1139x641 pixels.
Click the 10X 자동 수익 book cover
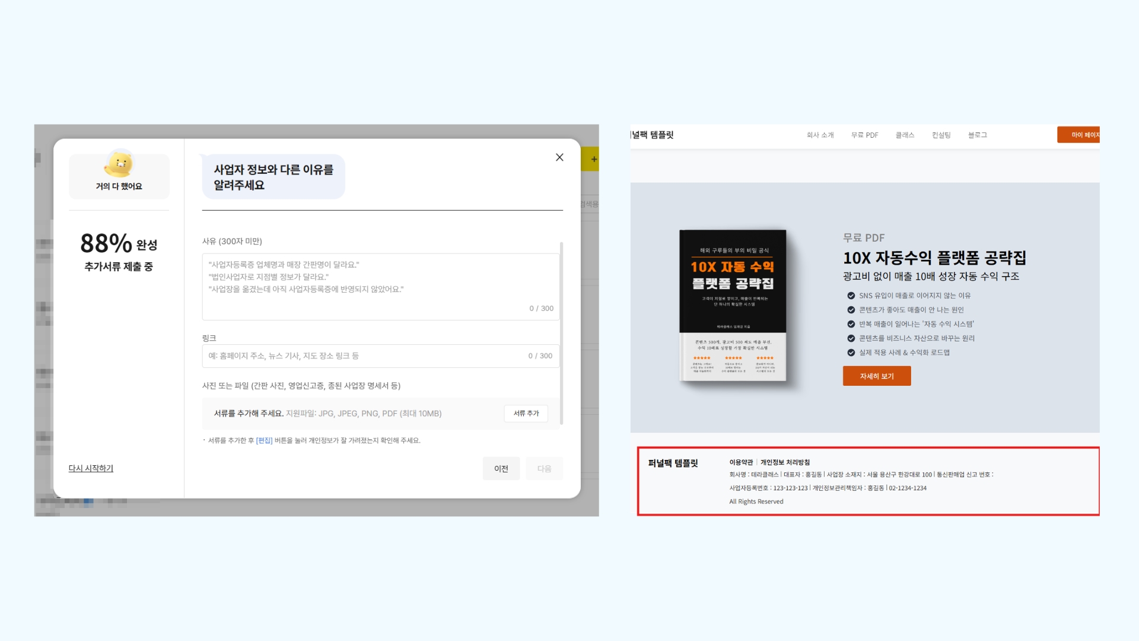click(x=733, y=305)
